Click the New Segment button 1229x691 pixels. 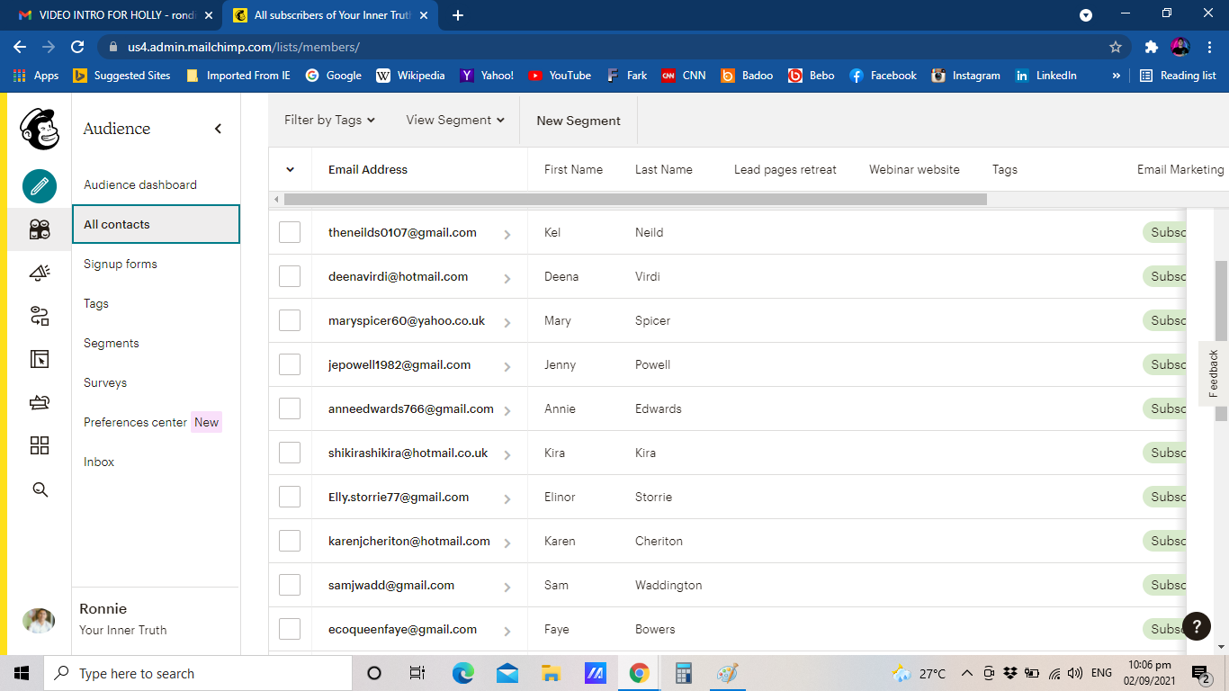579,121
